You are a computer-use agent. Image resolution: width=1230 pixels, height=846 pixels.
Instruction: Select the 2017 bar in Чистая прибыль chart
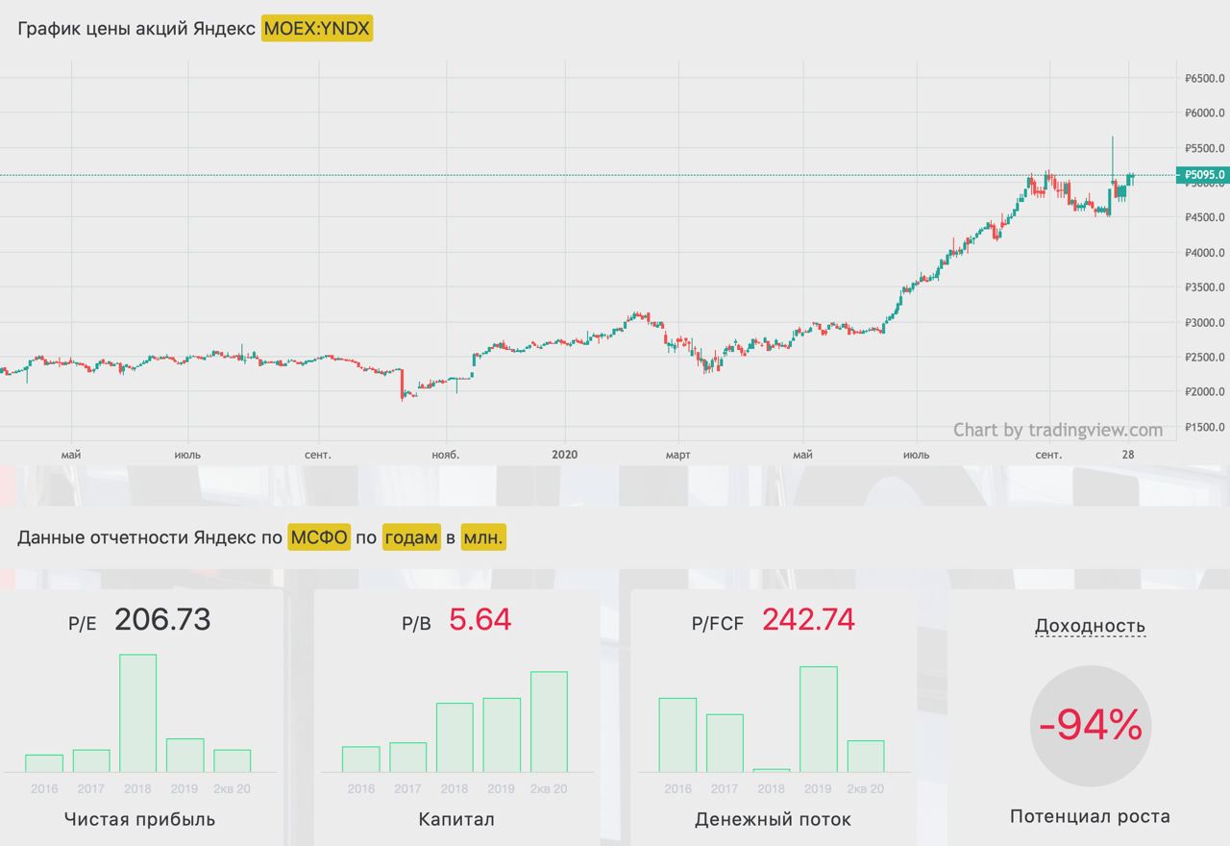91,760
